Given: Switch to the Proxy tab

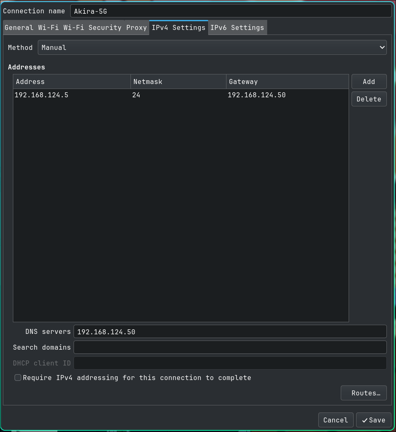Looking at the screenshot, I should [x=136, y=27].
